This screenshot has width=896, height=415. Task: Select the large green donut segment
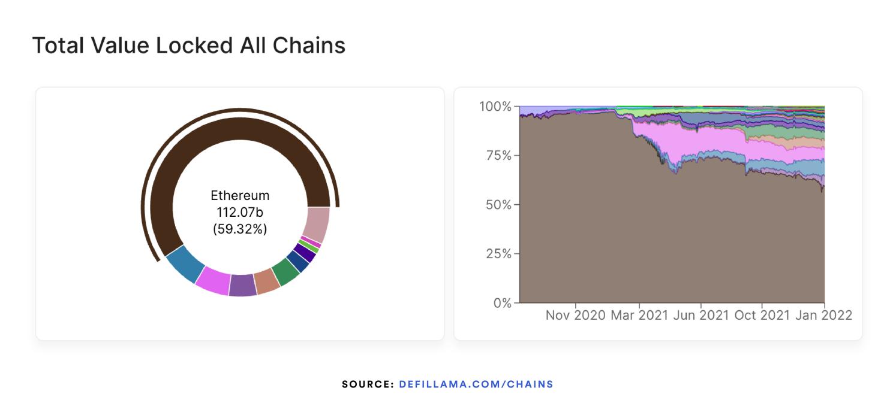click(x=285, y=272)
